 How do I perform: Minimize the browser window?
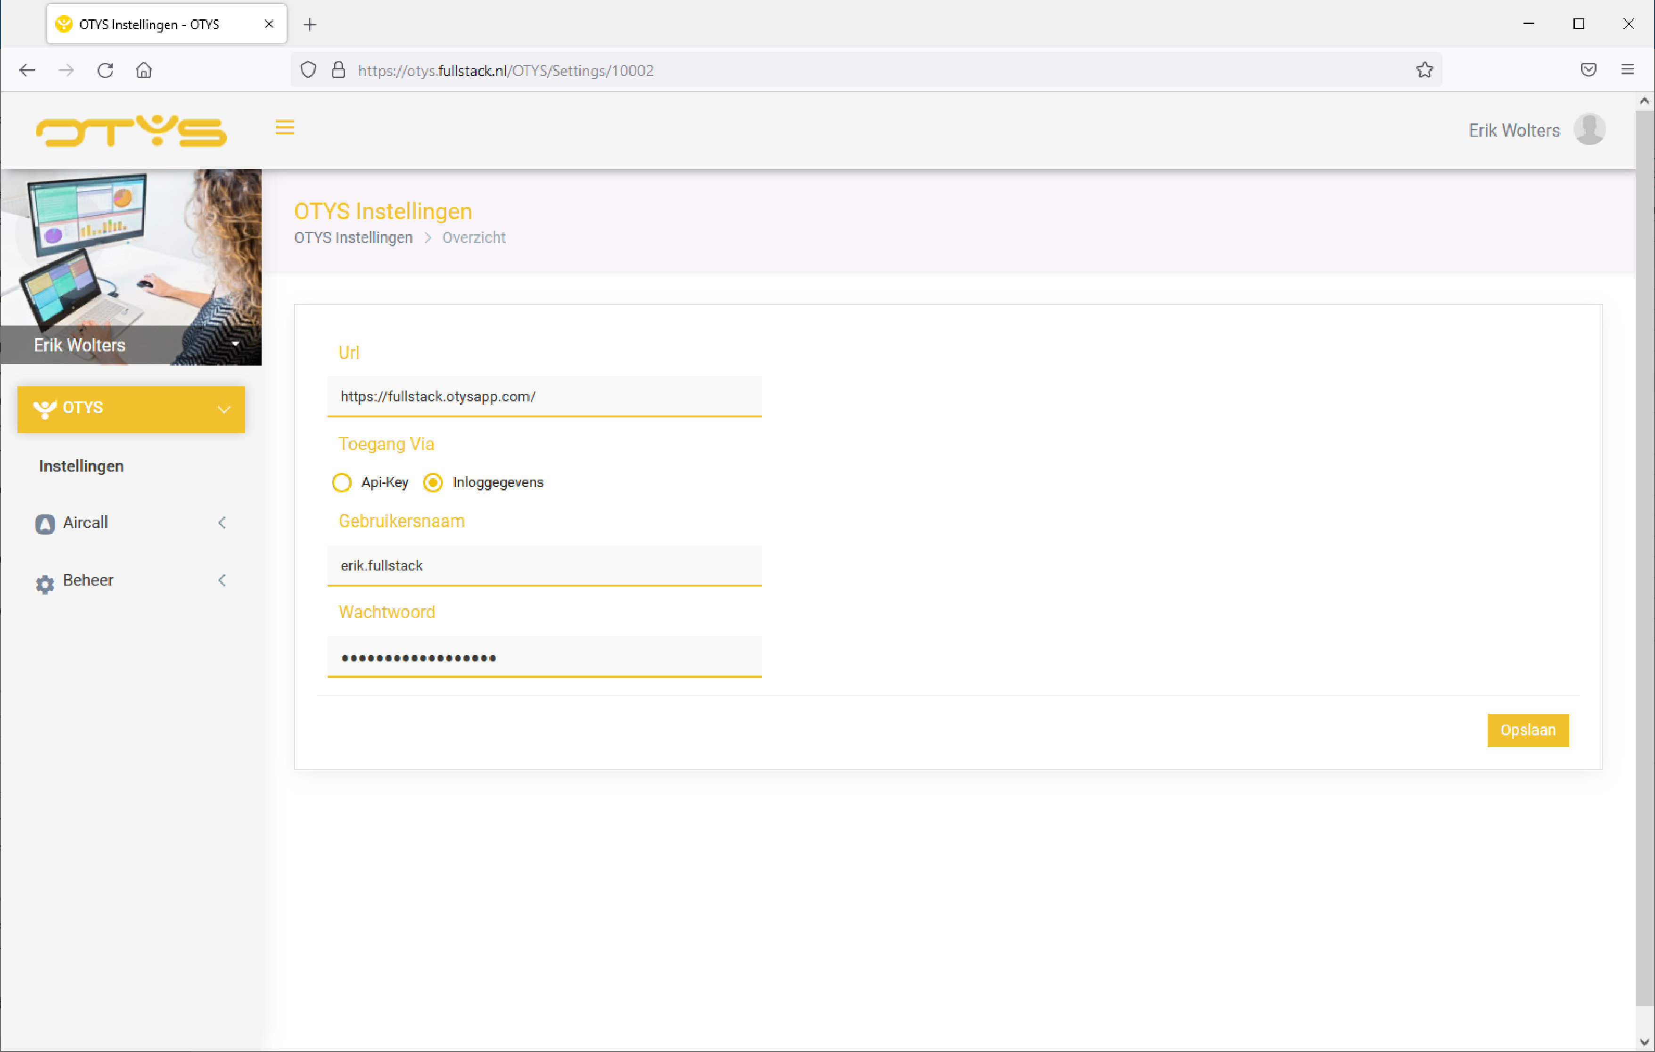pyautogui.click(x=1529, y=24)
